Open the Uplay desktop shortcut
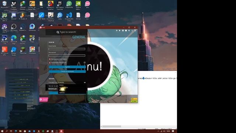Viewport: 236px width, 133px height. (60, 16)
